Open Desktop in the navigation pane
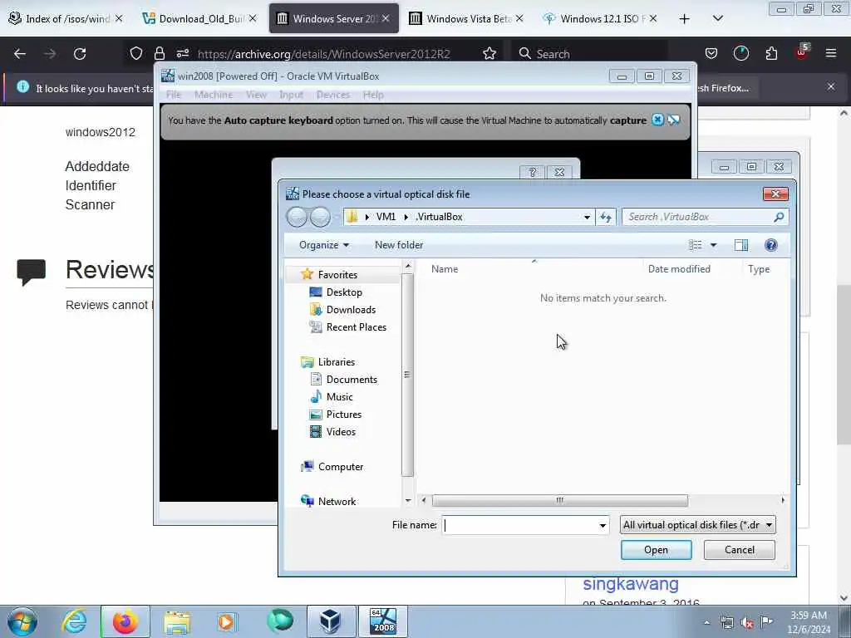 pyautogui.click(x=344, y=292)
